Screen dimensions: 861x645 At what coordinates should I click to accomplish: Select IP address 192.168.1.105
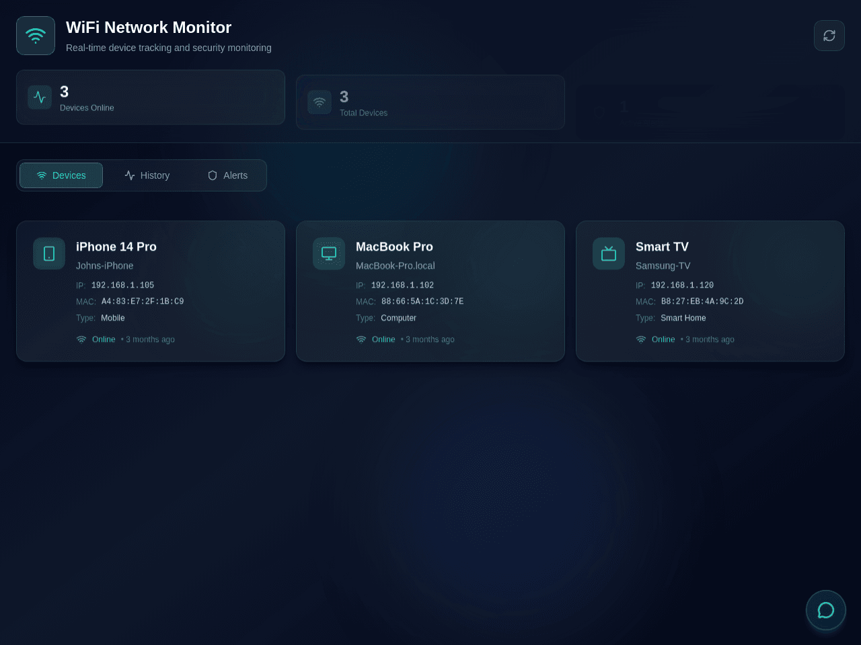point(123,286)
